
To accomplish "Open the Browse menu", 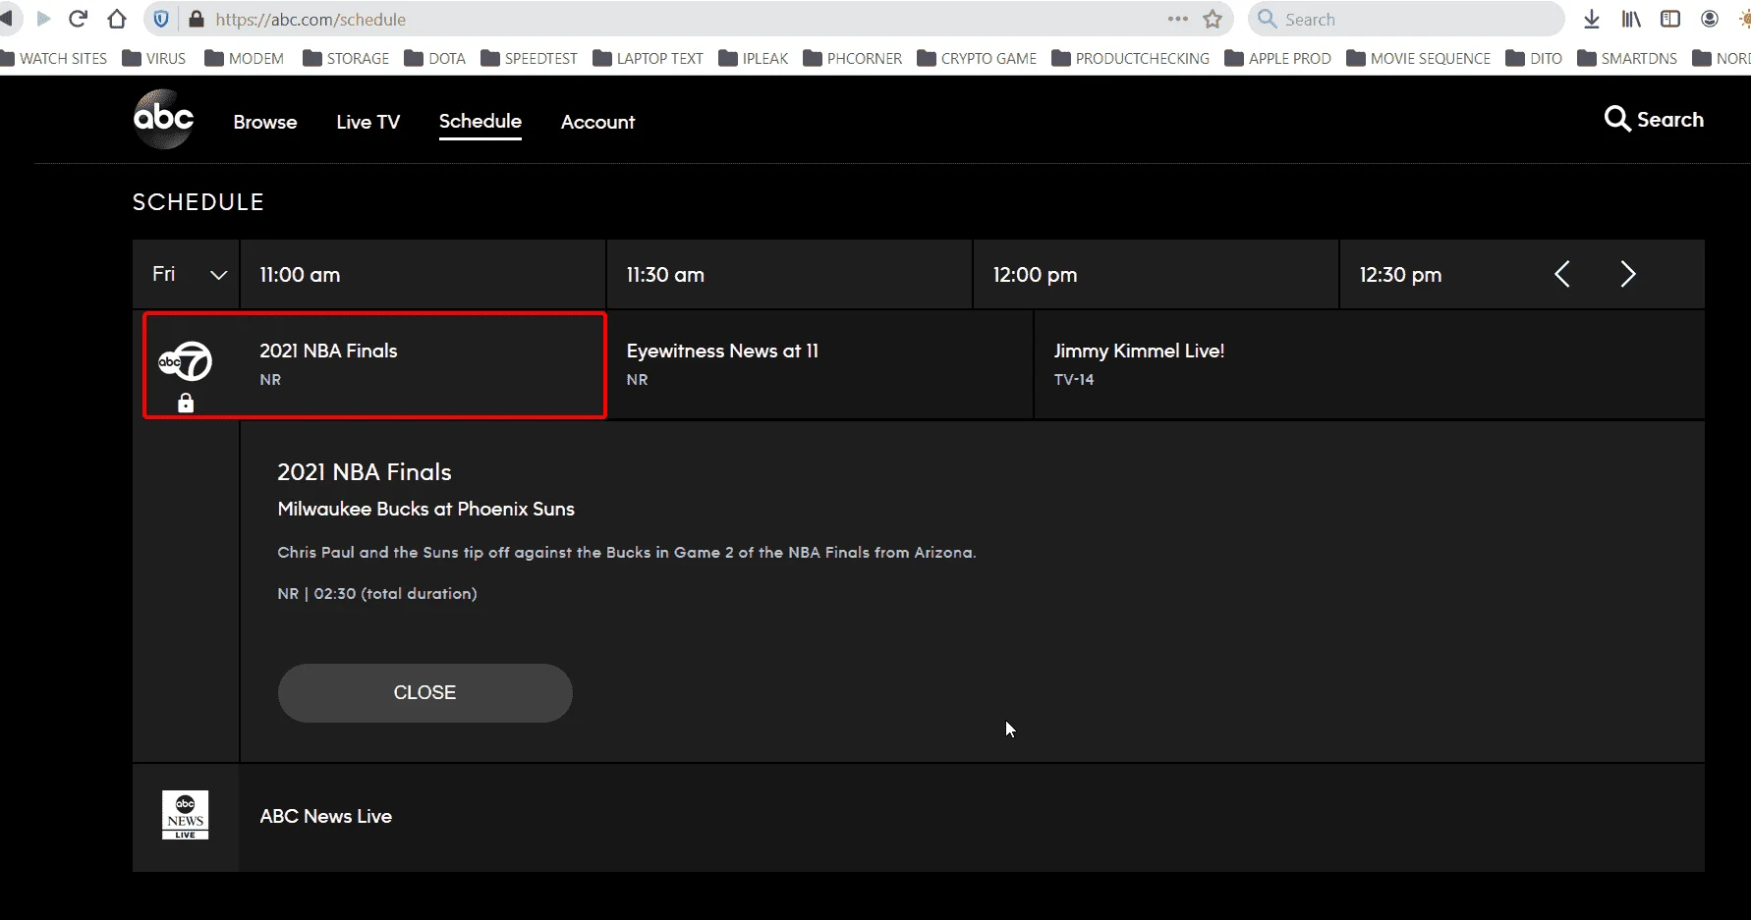I will (x=265, y=122).
